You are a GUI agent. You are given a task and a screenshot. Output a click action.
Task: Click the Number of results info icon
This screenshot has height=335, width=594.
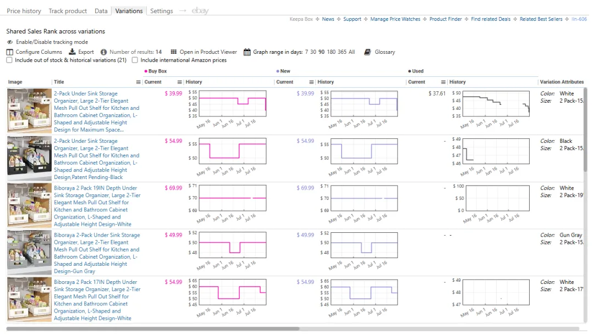coord(103,52)
